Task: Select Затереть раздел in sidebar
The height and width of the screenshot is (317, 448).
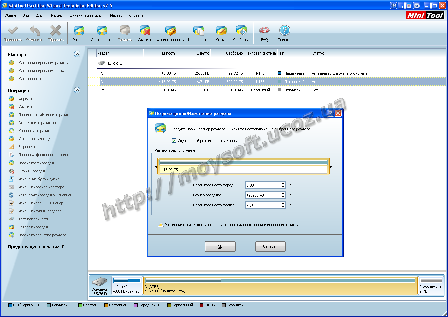Action: click(33, 227)
